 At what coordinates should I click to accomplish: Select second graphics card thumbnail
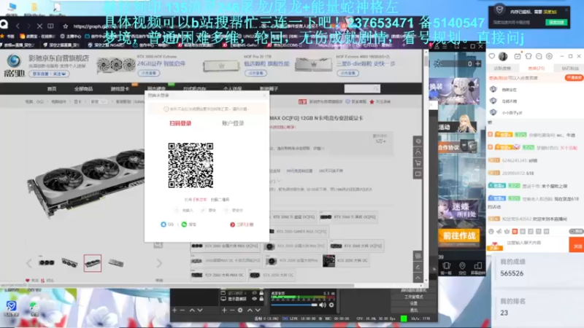(x=69, y=263)
